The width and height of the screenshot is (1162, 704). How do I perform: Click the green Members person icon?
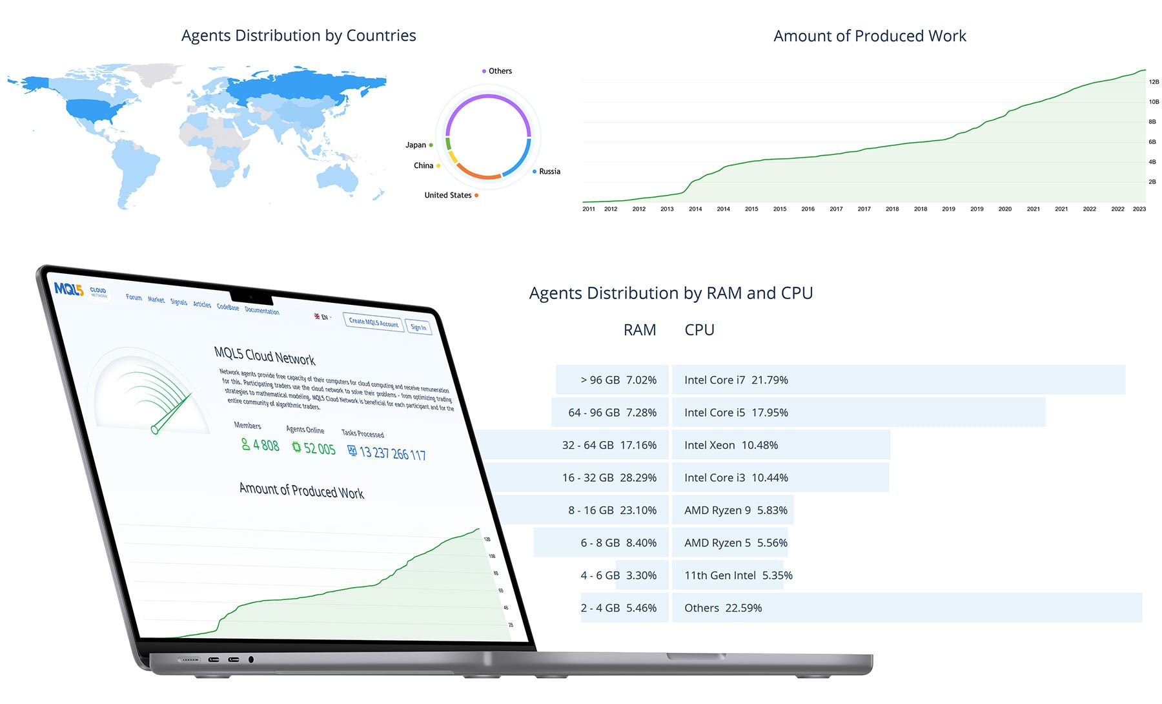tap(247, 446)
